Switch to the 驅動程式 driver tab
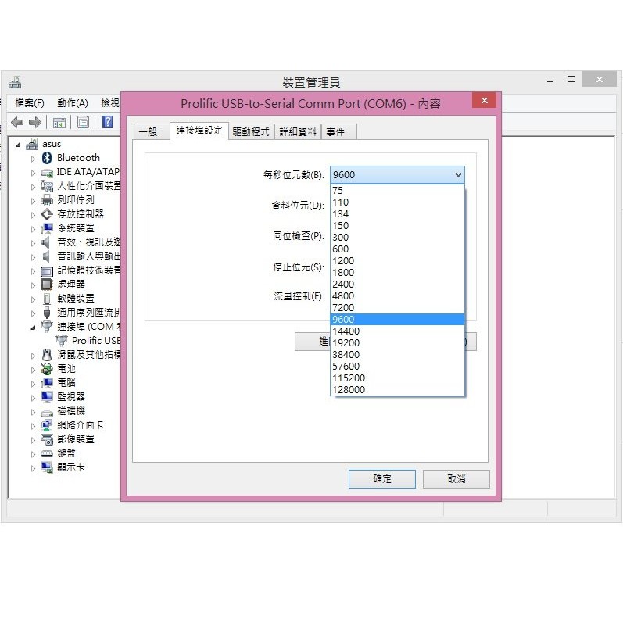 [x=251, y=132]
